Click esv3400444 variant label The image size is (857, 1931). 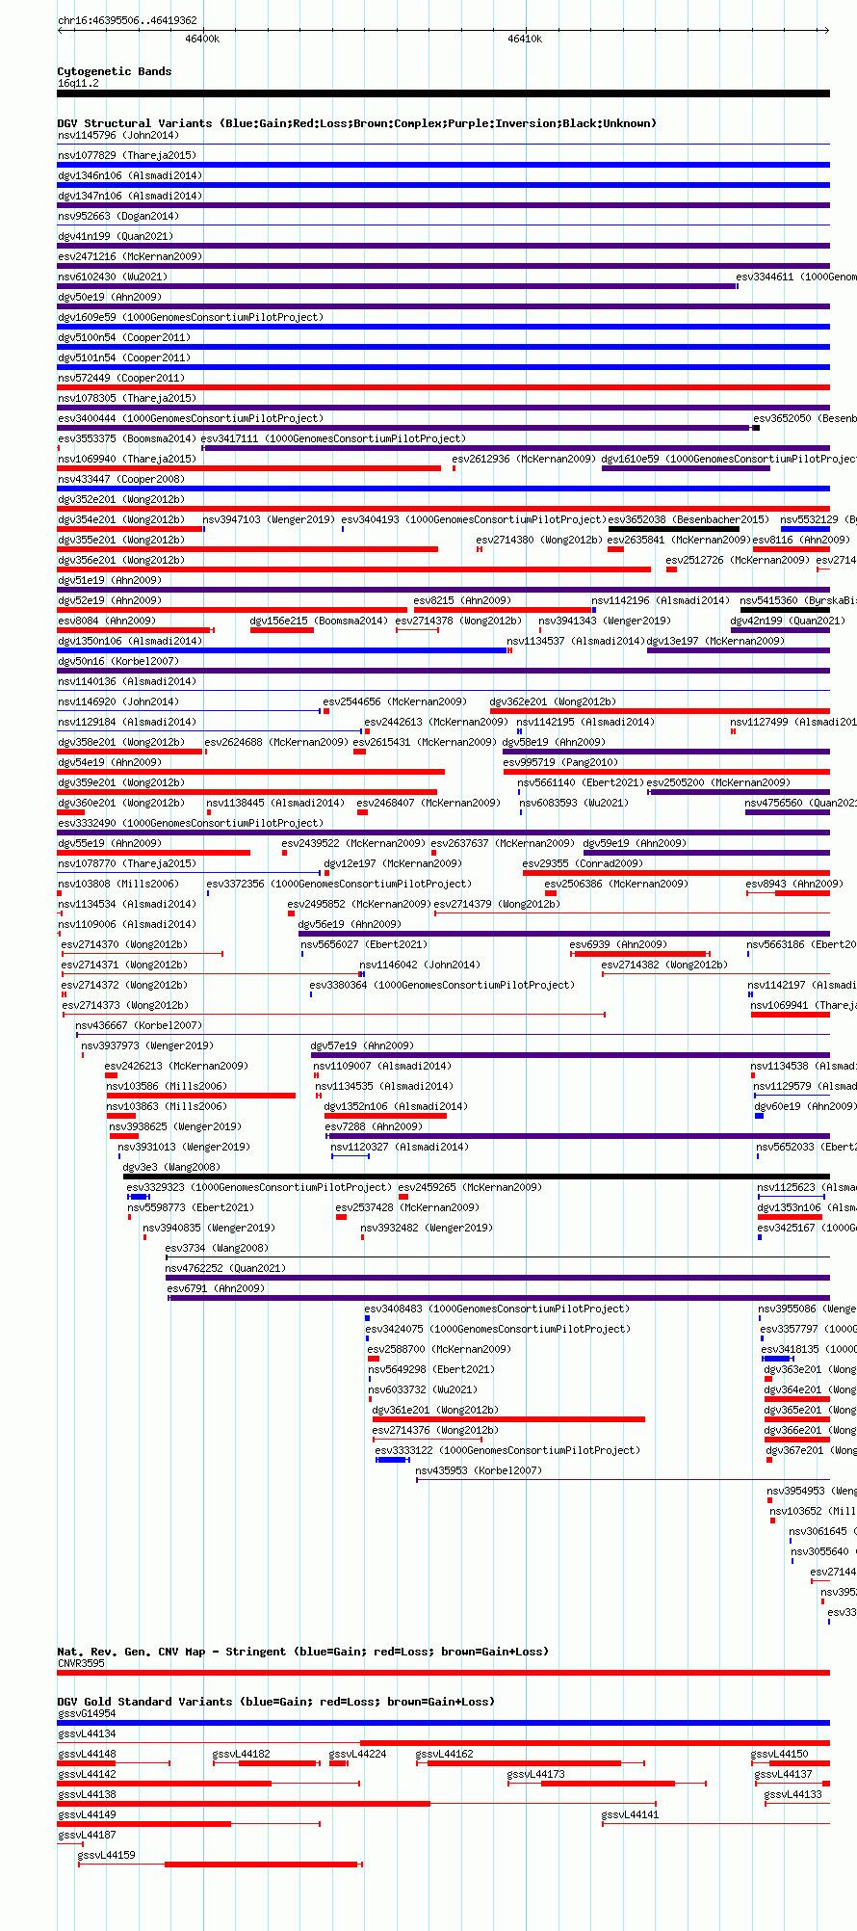pos(191,418)
